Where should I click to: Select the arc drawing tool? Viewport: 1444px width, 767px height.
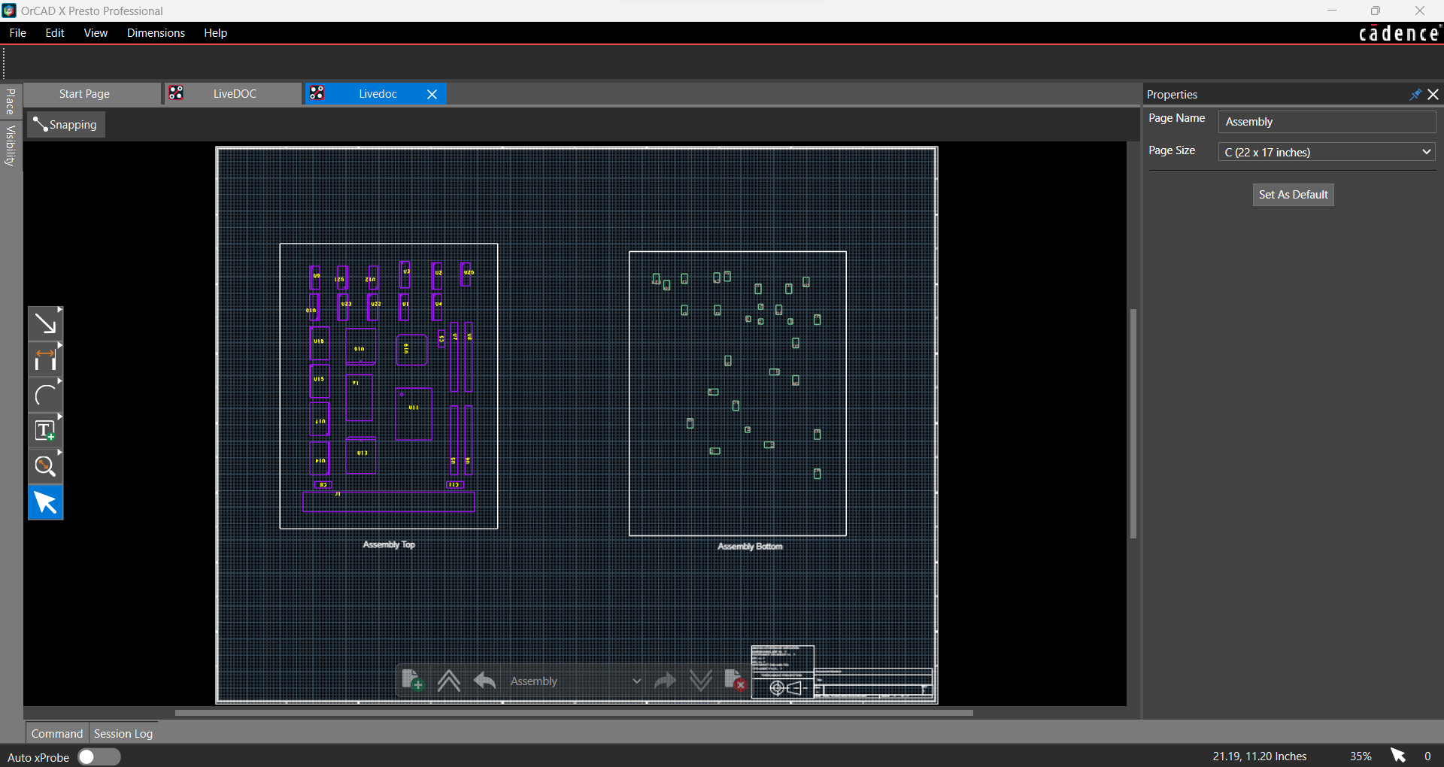tap(45, 395)
